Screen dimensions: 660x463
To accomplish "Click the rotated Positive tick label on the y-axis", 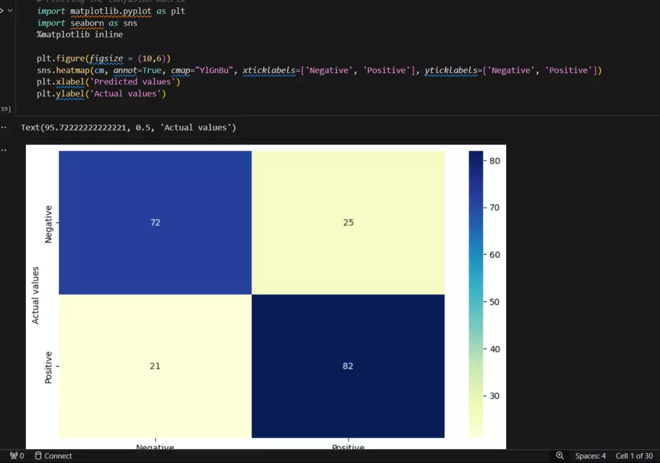I will point(48,367).
